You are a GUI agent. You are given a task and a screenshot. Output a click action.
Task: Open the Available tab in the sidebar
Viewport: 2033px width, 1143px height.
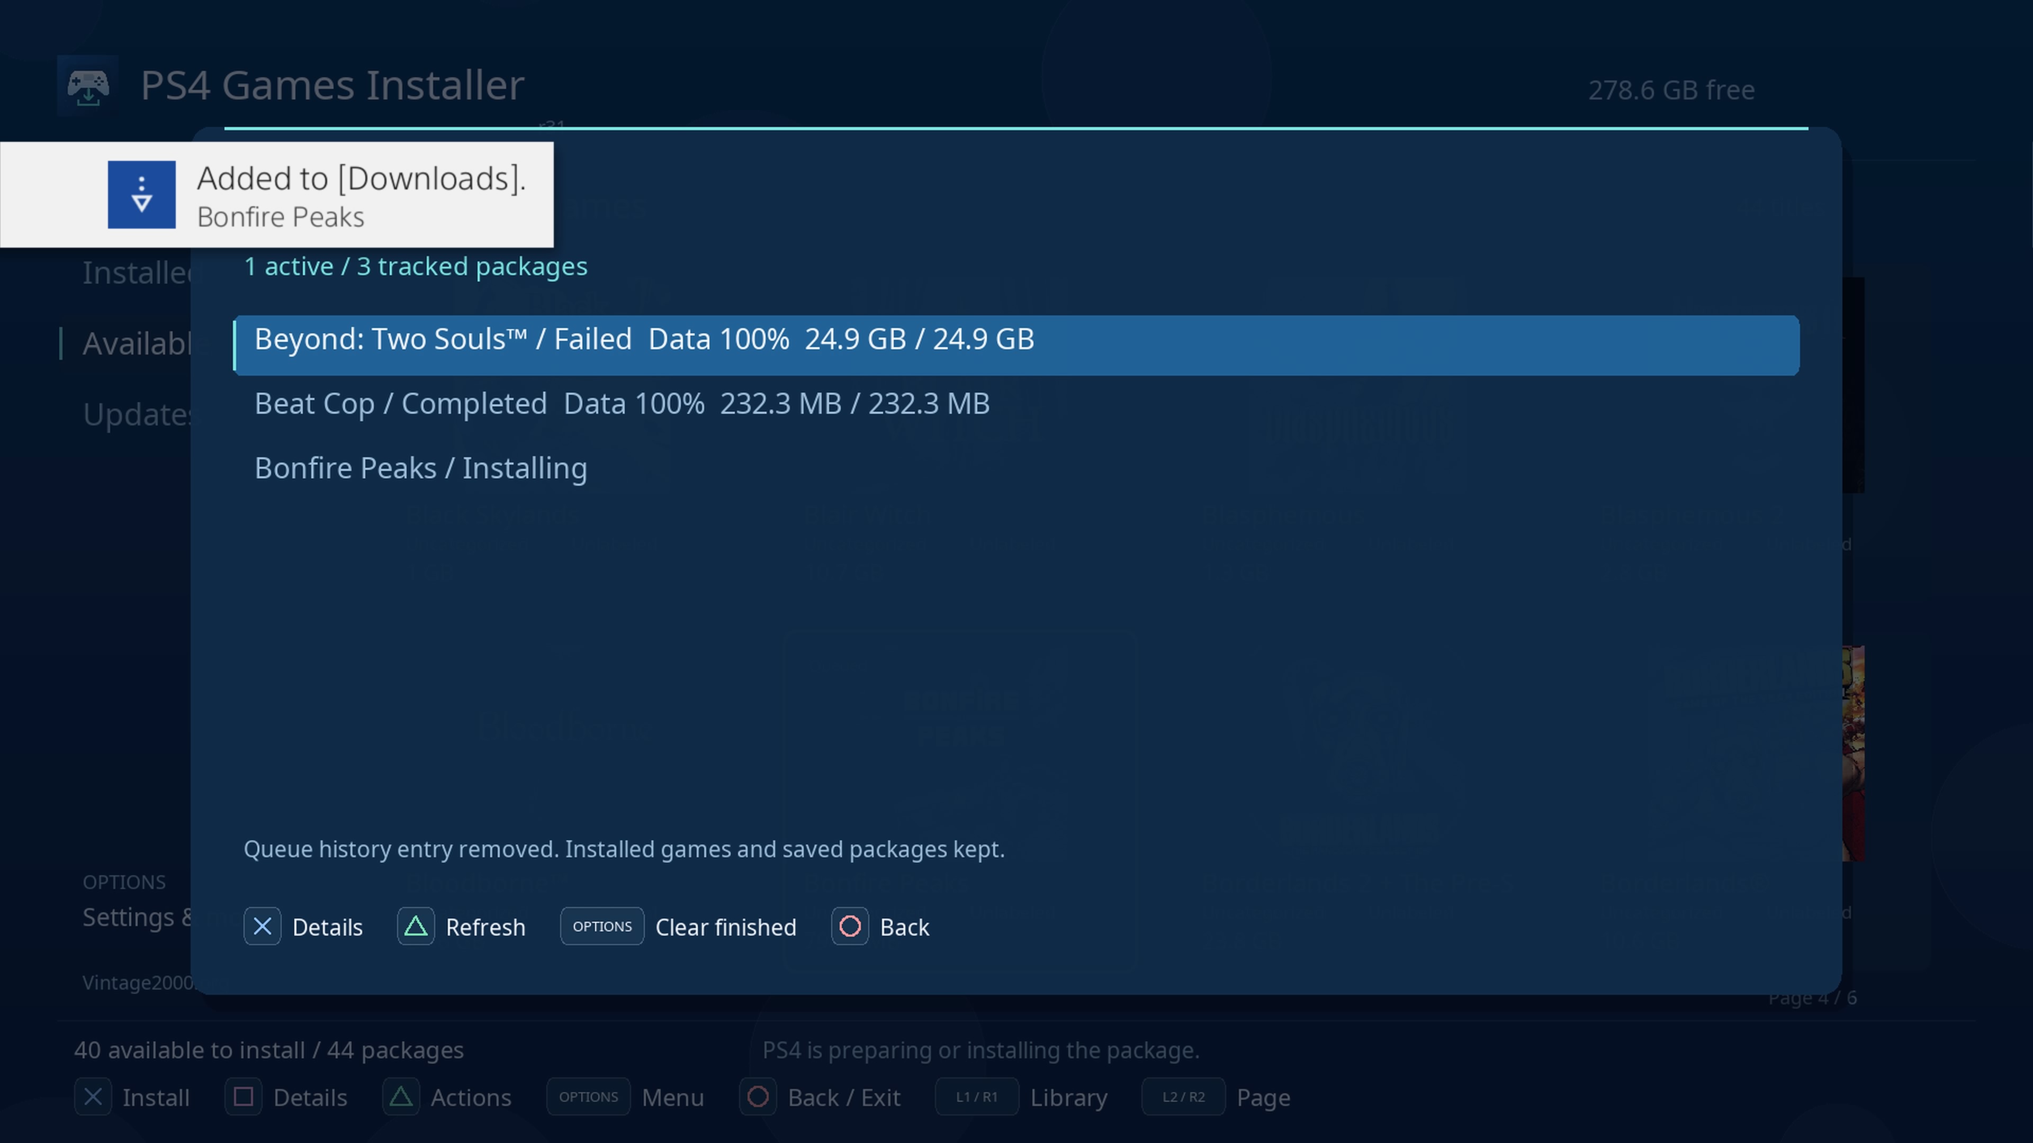[x=137, y=344]
